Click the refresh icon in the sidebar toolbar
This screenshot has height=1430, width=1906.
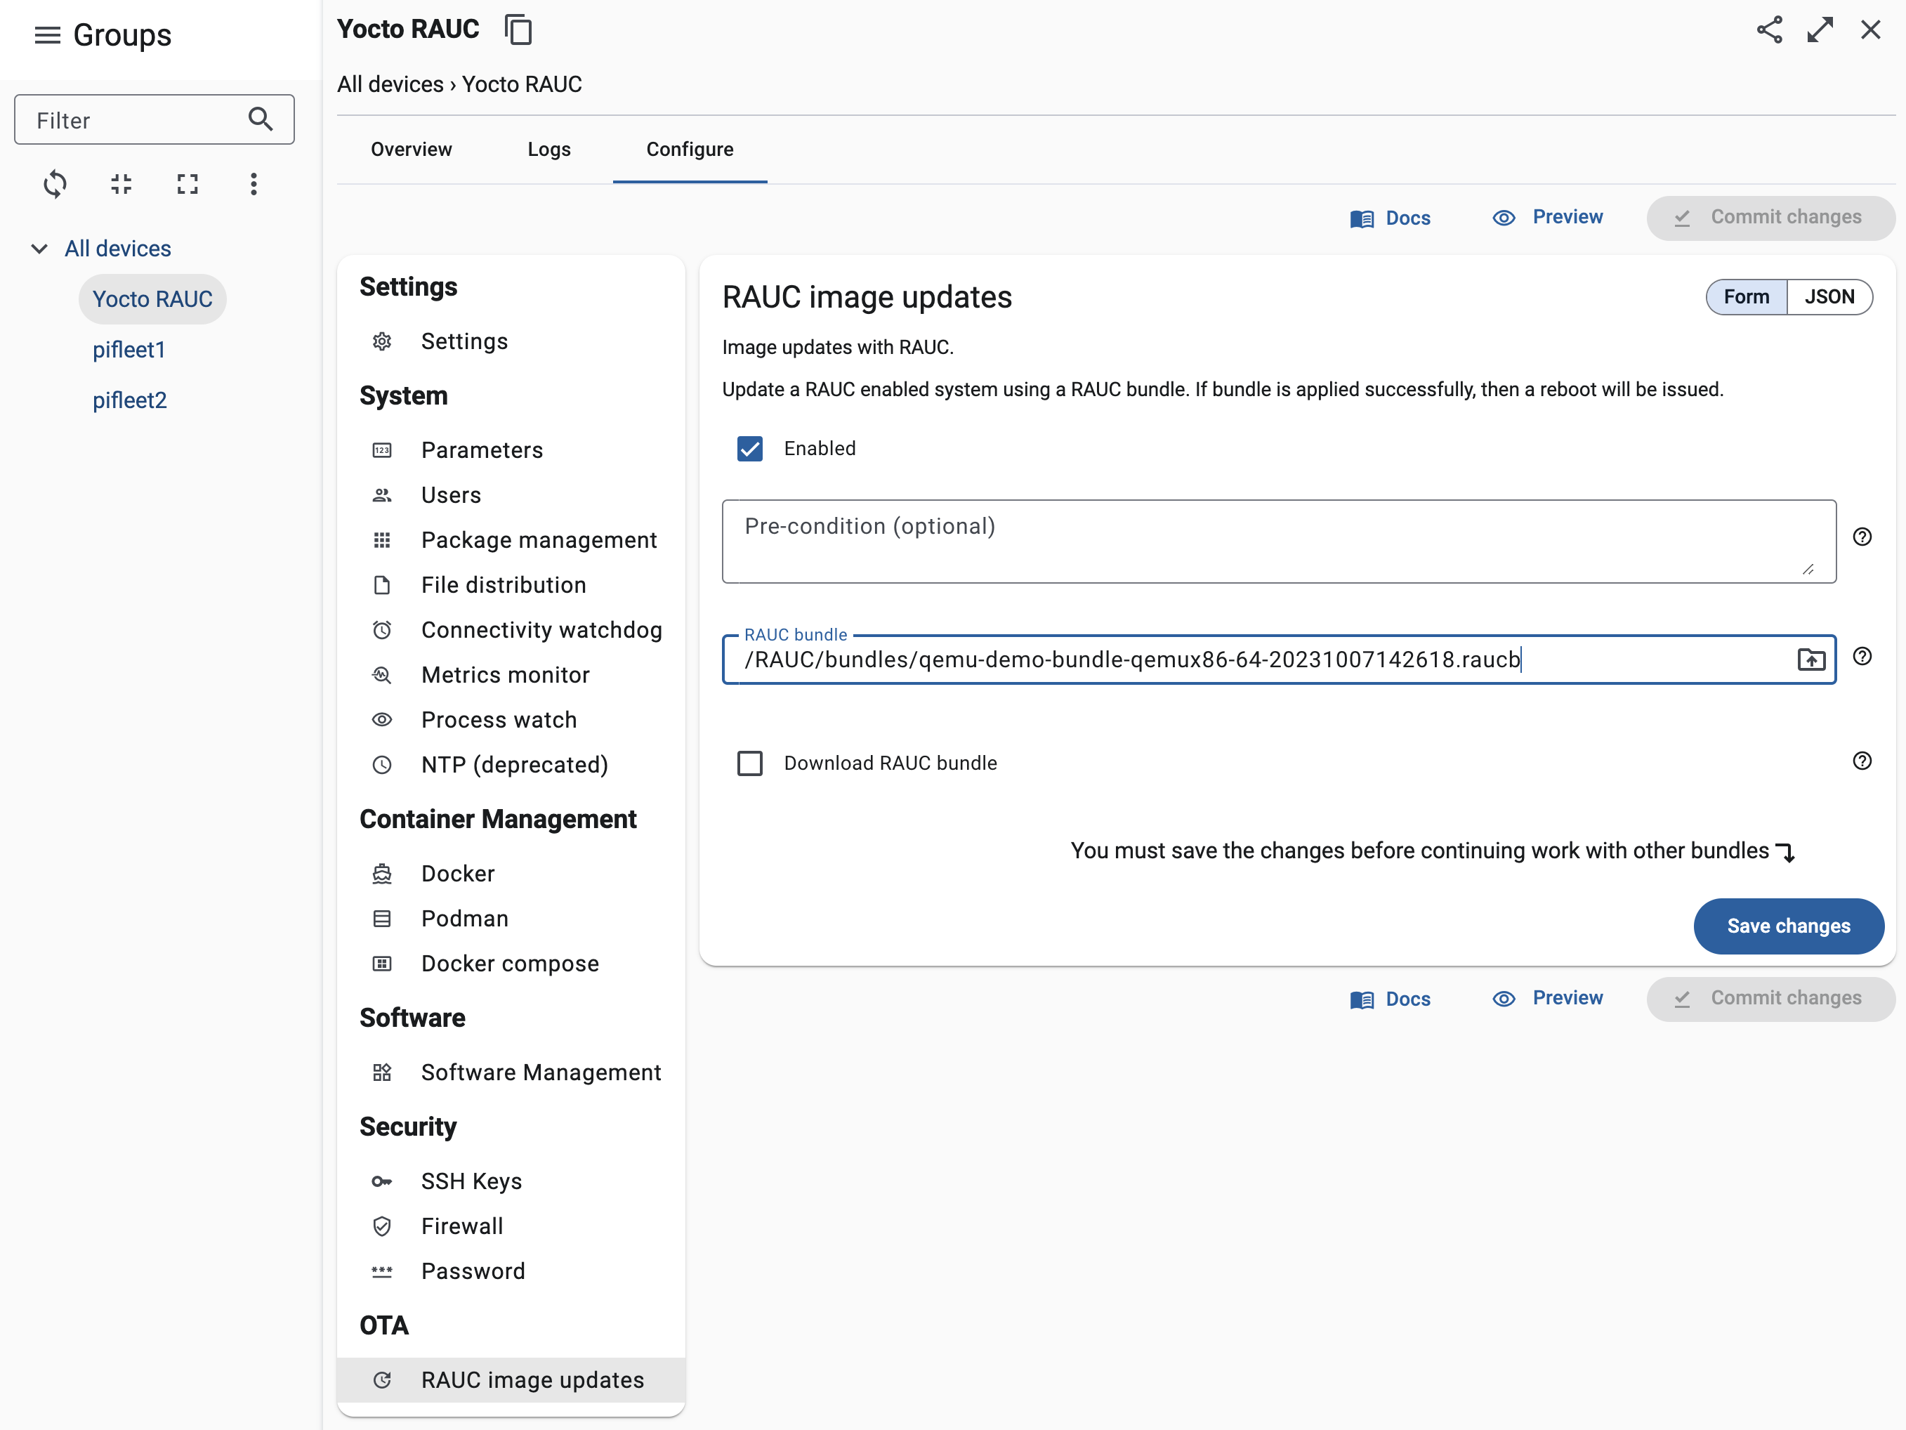pyautogui.click(x=54, y=183)
